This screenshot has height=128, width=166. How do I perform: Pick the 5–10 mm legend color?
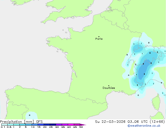(29, 125)
